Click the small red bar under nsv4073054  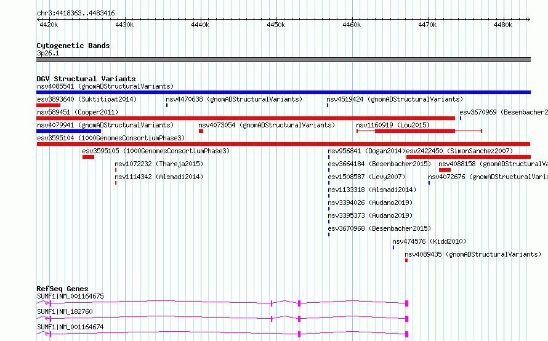[201, 131]
